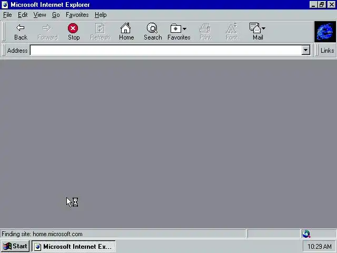Click the 10:29 AM system clock
This screenshot has width=337, height=253.
(320, 246)
